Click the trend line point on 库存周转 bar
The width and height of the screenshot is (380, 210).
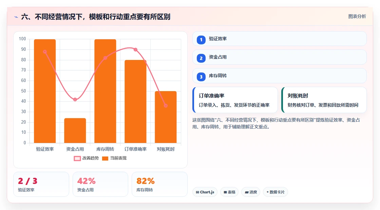coord(105,58)
